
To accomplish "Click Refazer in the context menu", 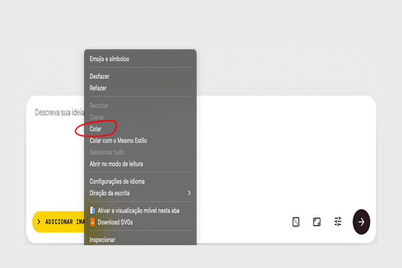I will (x=98, y=88).
